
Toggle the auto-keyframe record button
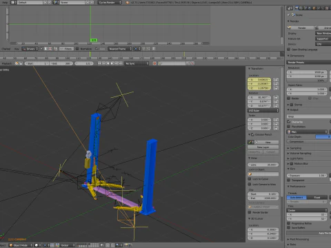(154, 63)
